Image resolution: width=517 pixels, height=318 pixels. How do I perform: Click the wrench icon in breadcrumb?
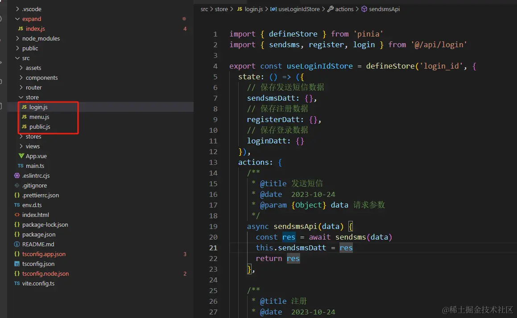point(330,9)
